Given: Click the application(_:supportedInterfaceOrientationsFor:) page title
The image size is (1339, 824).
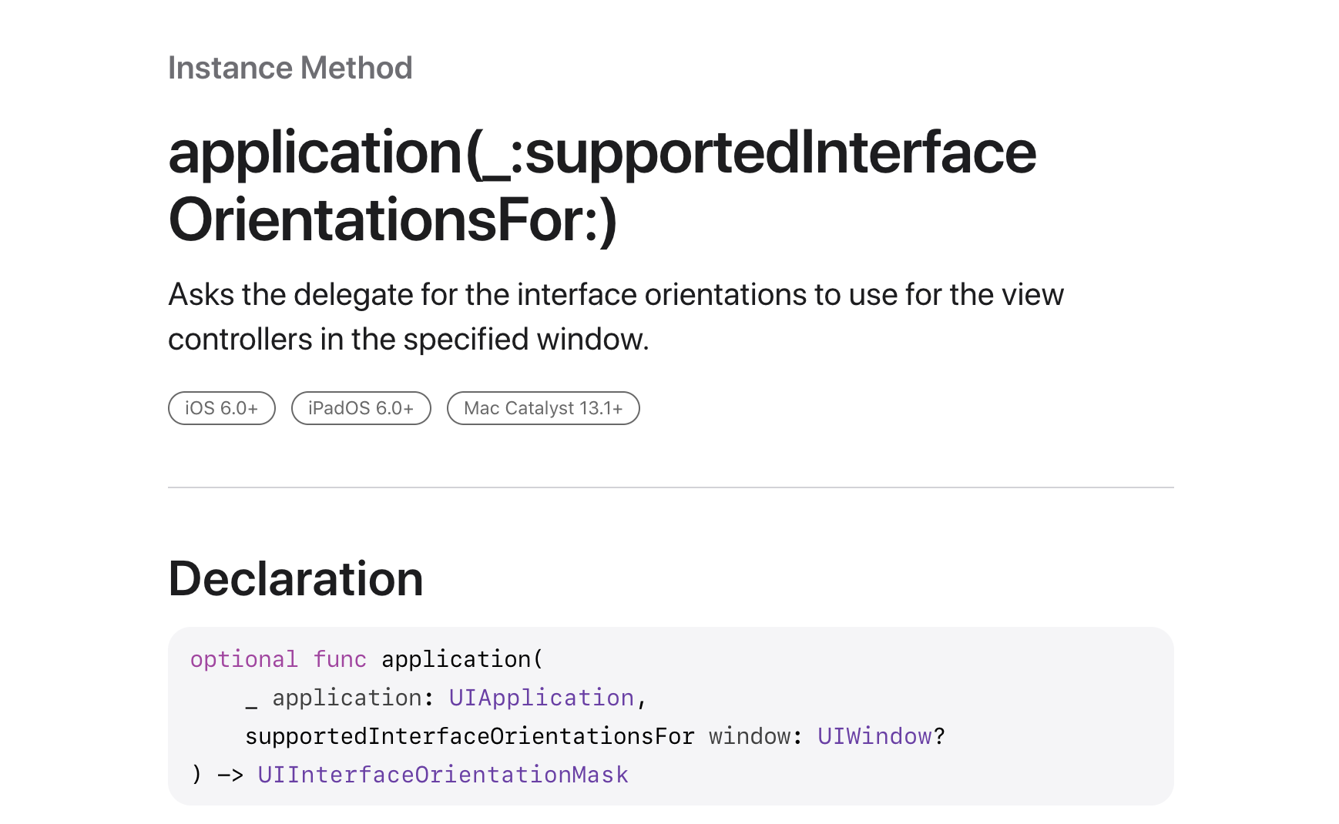Looking at the screenshot, I should click(602, 186).
